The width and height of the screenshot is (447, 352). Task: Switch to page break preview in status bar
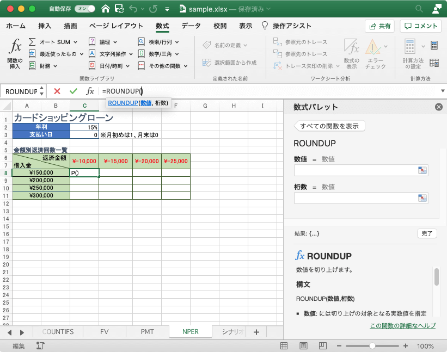(x=323, y=345)
